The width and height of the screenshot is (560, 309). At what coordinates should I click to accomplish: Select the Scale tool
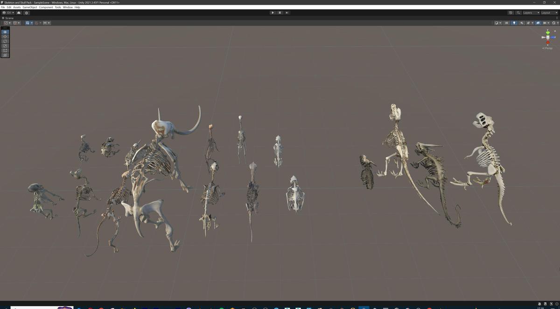tap(5, 46)
